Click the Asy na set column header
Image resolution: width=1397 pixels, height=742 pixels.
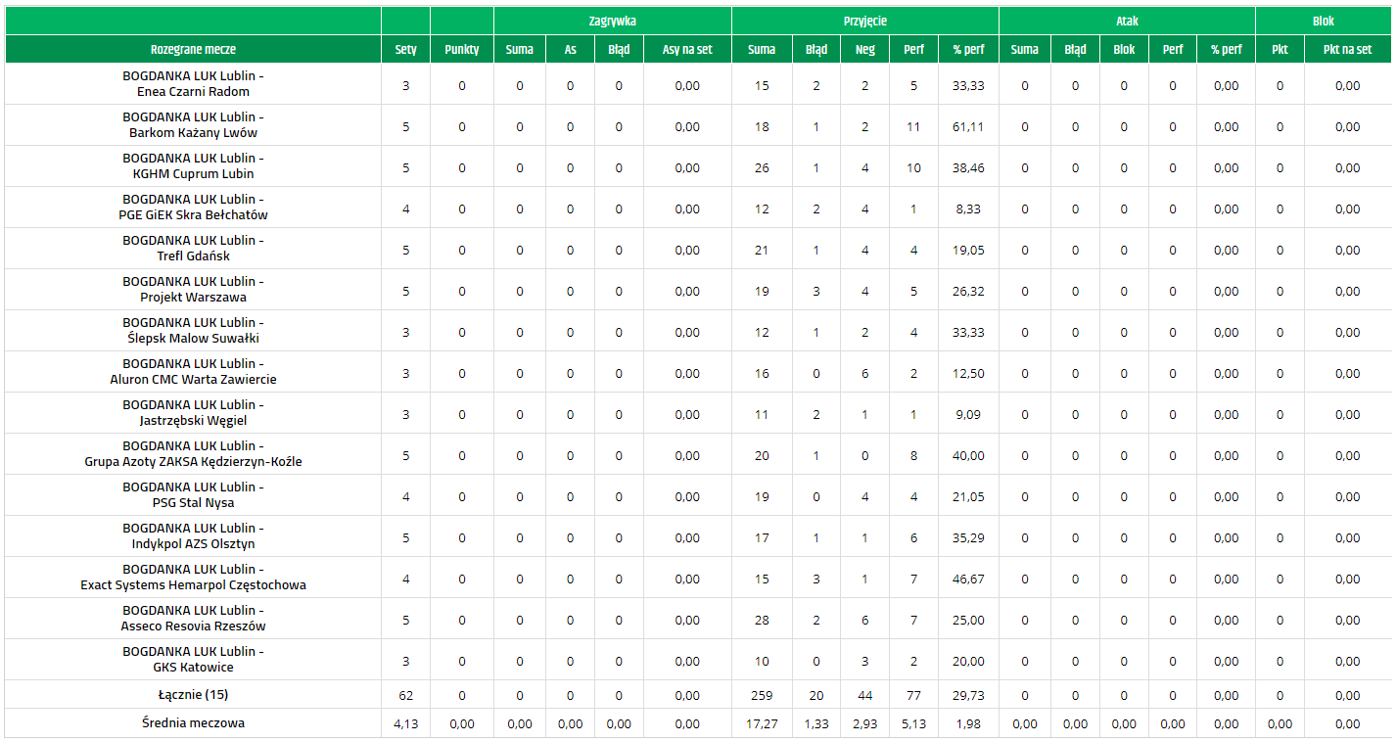687,49
